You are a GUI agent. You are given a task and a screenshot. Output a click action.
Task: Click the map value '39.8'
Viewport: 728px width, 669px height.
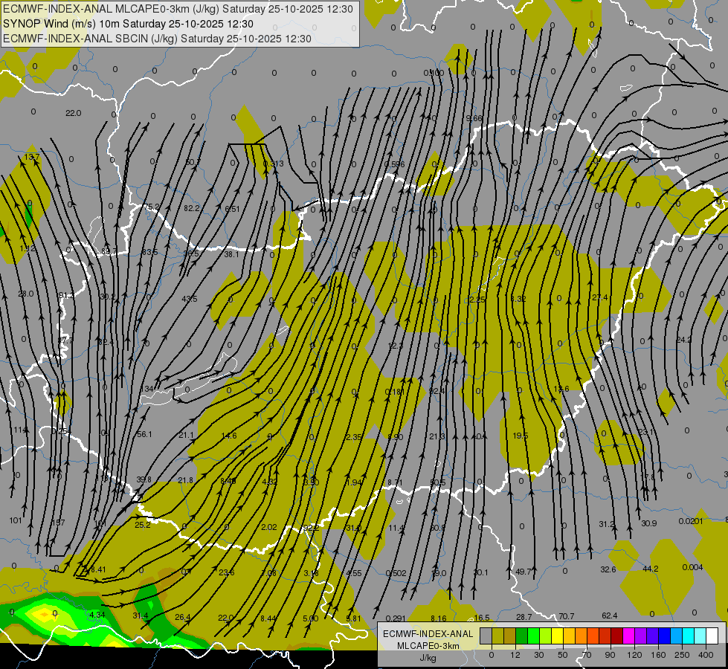point(144,479)
